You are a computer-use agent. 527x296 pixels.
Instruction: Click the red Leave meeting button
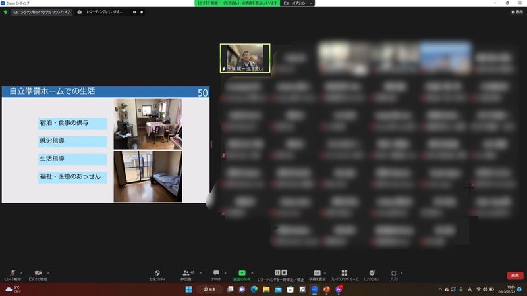pyautogui.click(x=515, y=275)
